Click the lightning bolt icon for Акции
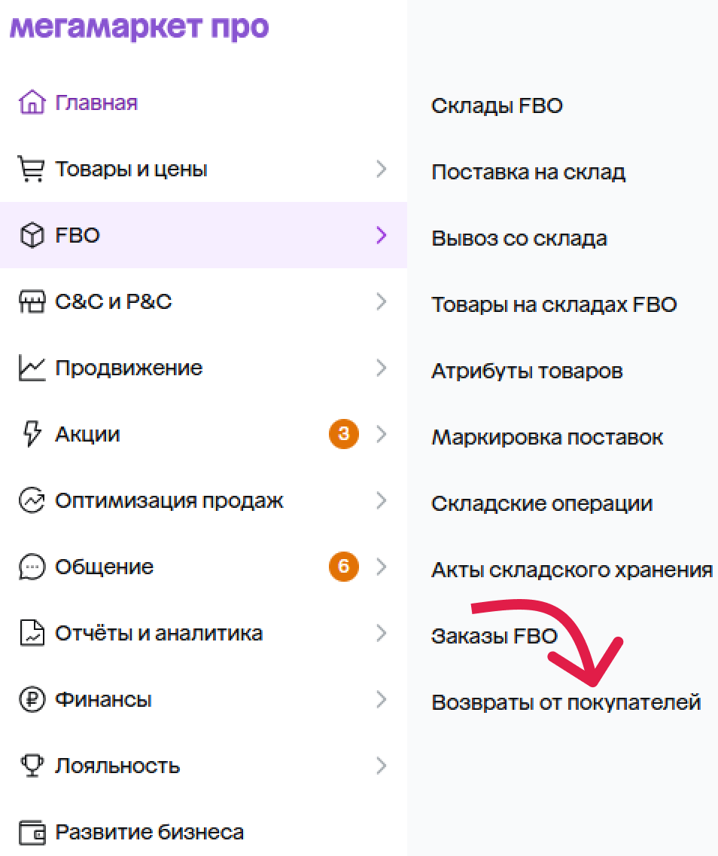Viewport: 718px width, 856px height. pyautogui.click(x=32, y=434)
